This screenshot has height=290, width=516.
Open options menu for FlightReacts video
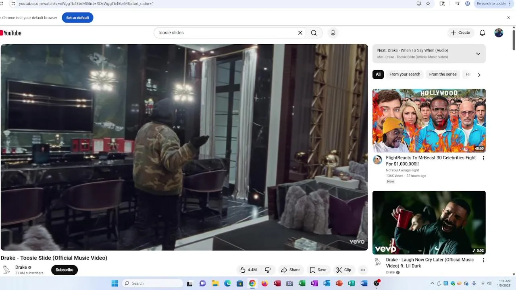point(483,158)
